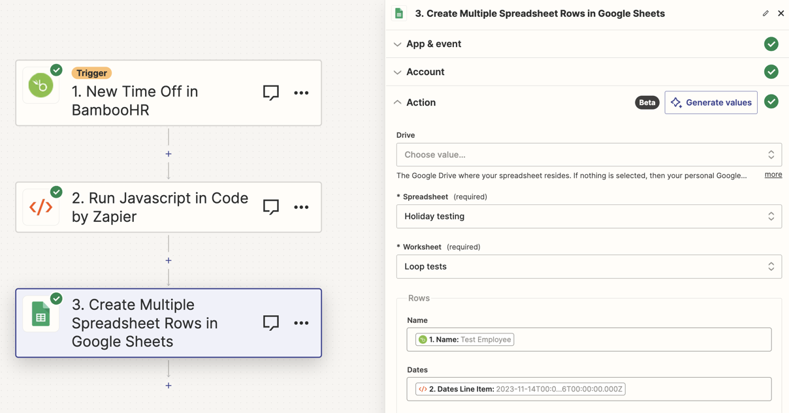Select step 2 Run Javascript in Code by Zapier
The height and width of the screenshot is (413, 789).
tap(169, 207)
